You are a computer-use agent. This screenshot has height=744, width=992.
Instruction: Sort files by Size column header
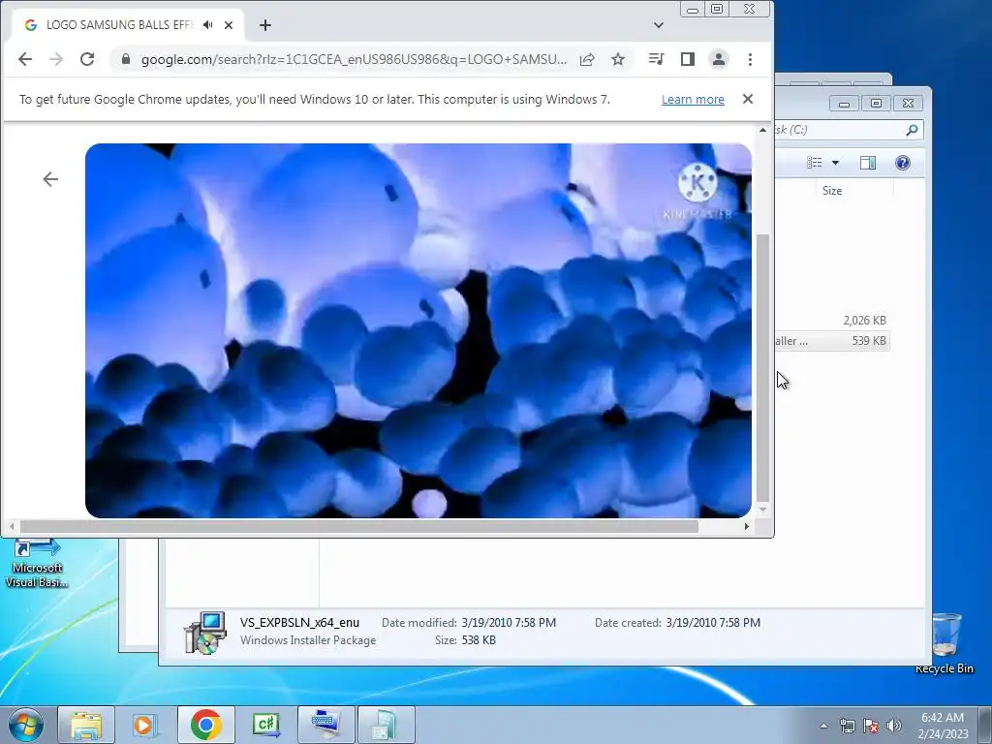click(832, 191)
